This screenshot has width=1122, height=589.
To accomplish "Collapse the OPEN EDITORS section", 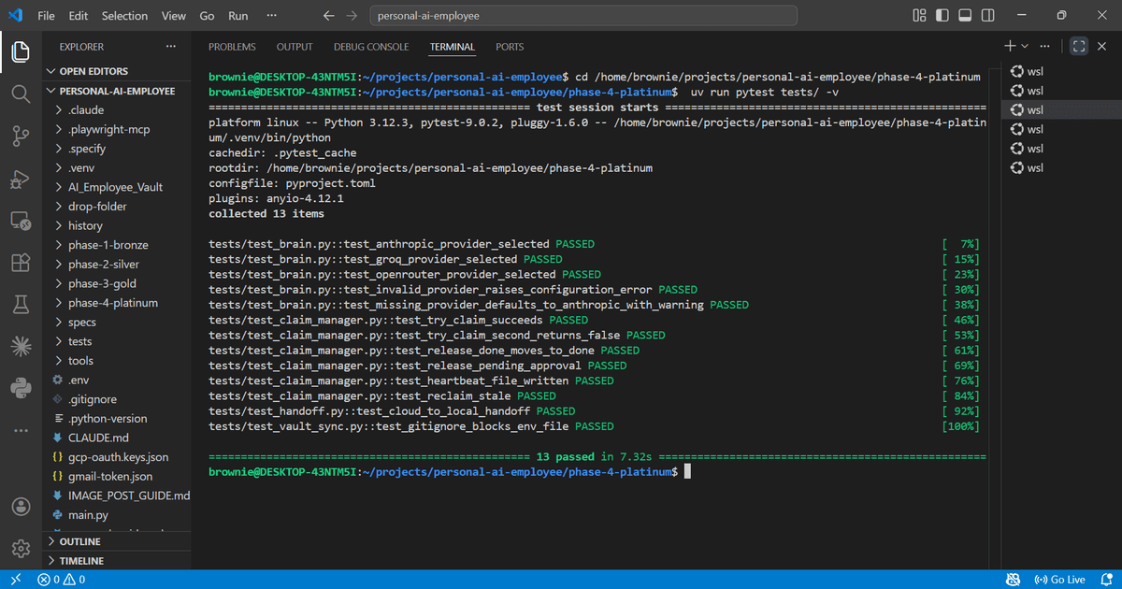I will [91, 70].
